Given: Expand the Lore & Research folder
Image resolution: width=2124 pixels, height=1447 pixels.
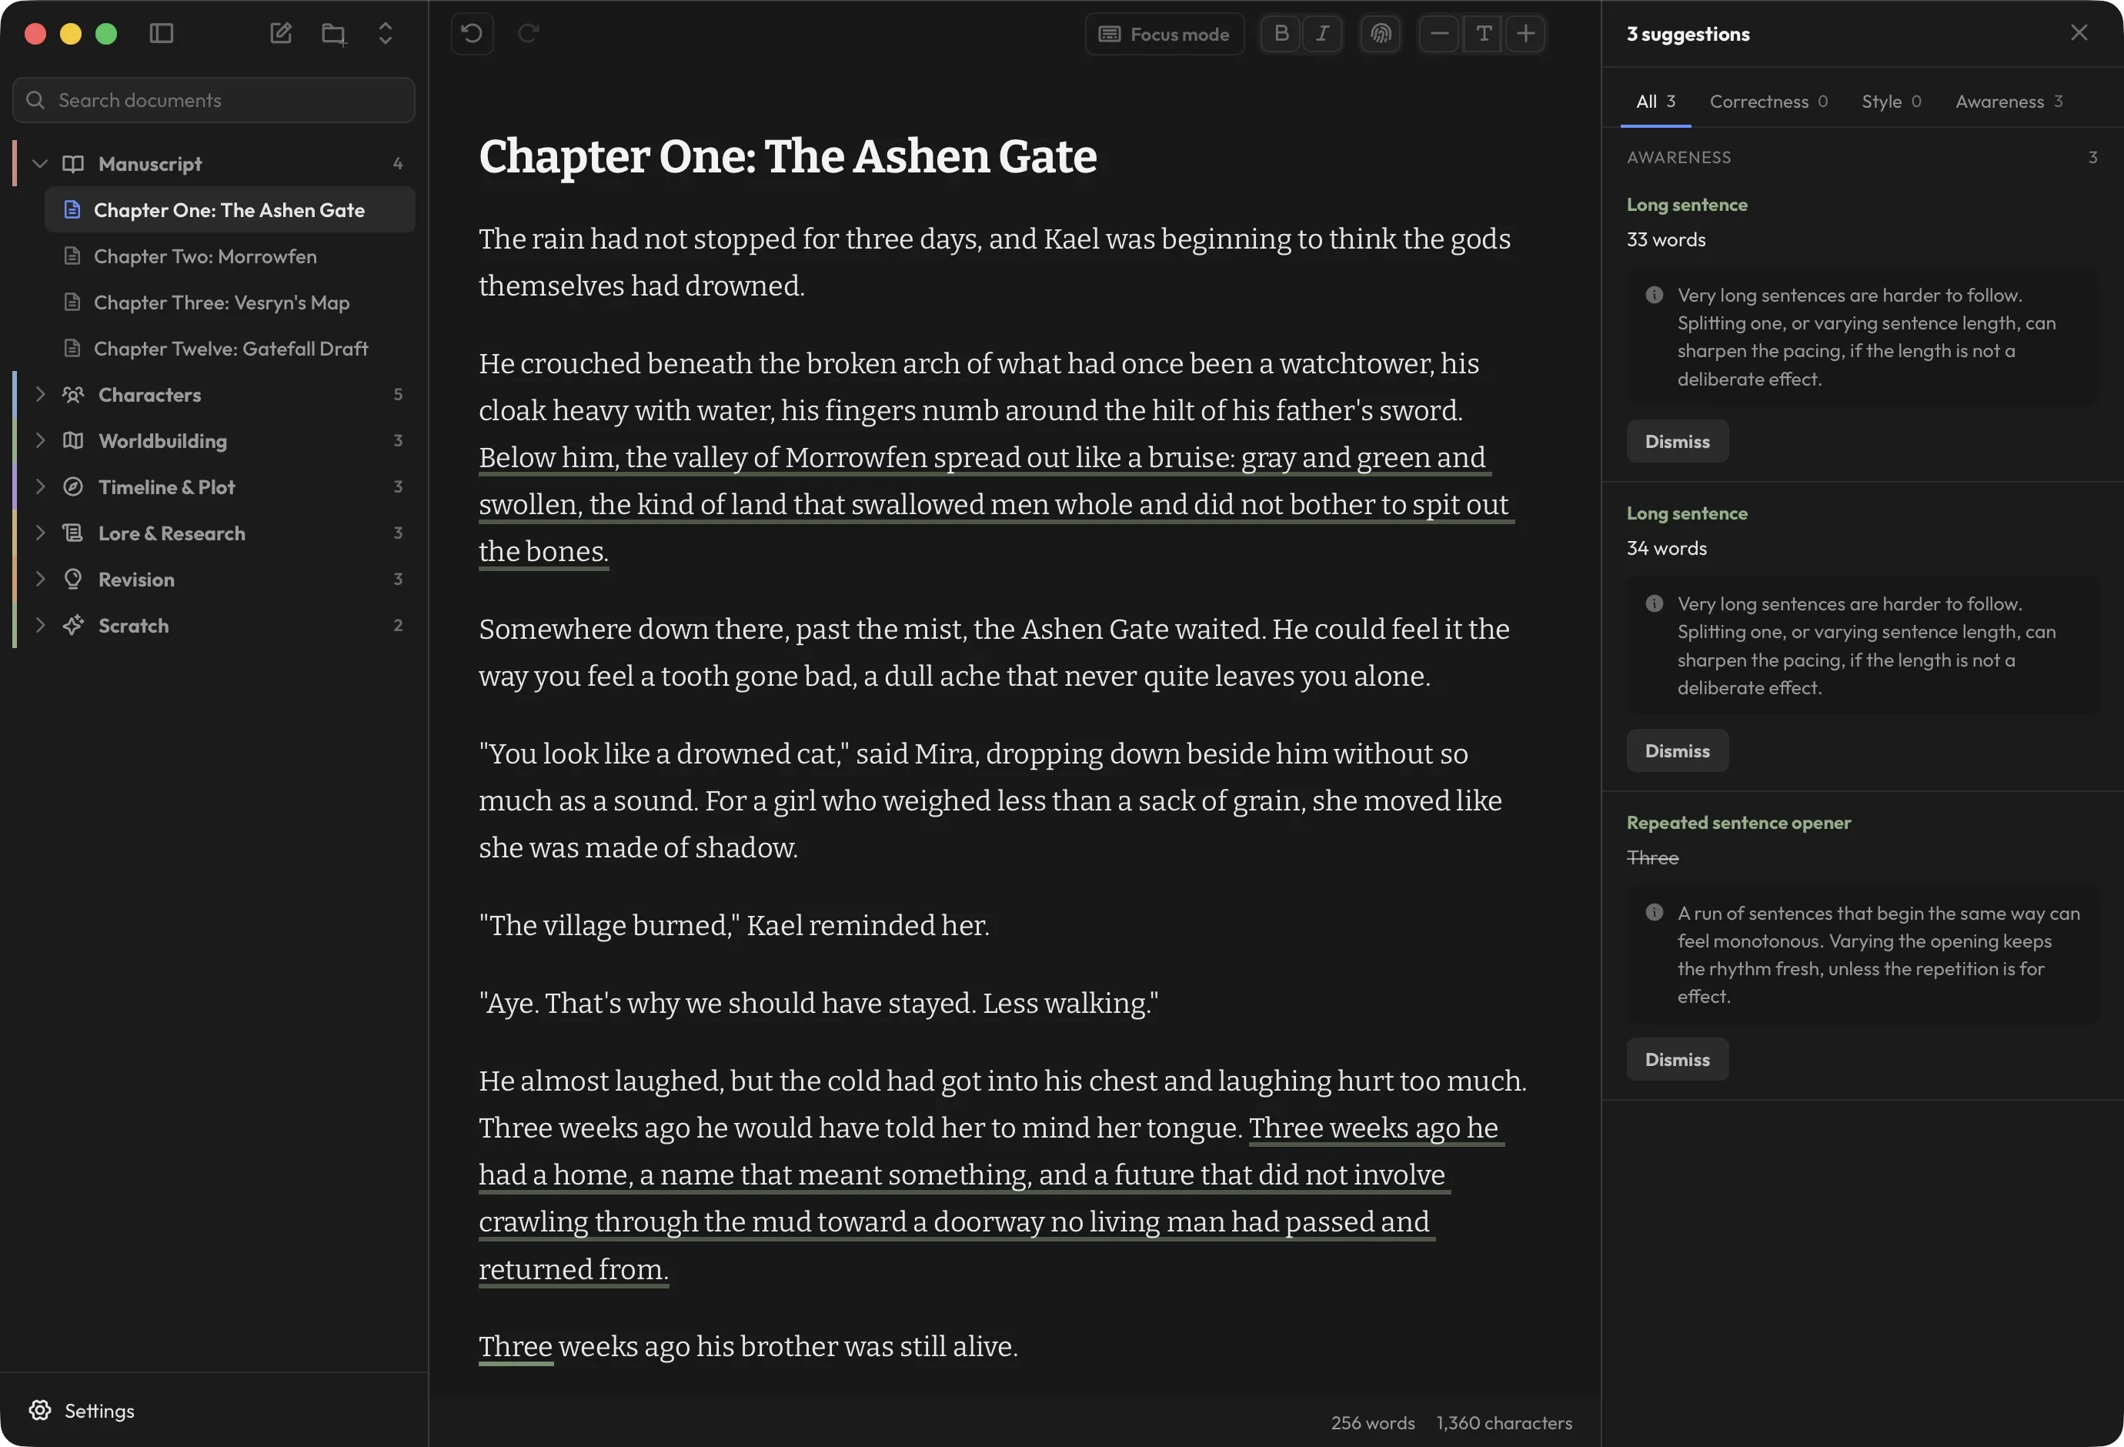Looking at the screenshot, I should [x=39, y=533].
